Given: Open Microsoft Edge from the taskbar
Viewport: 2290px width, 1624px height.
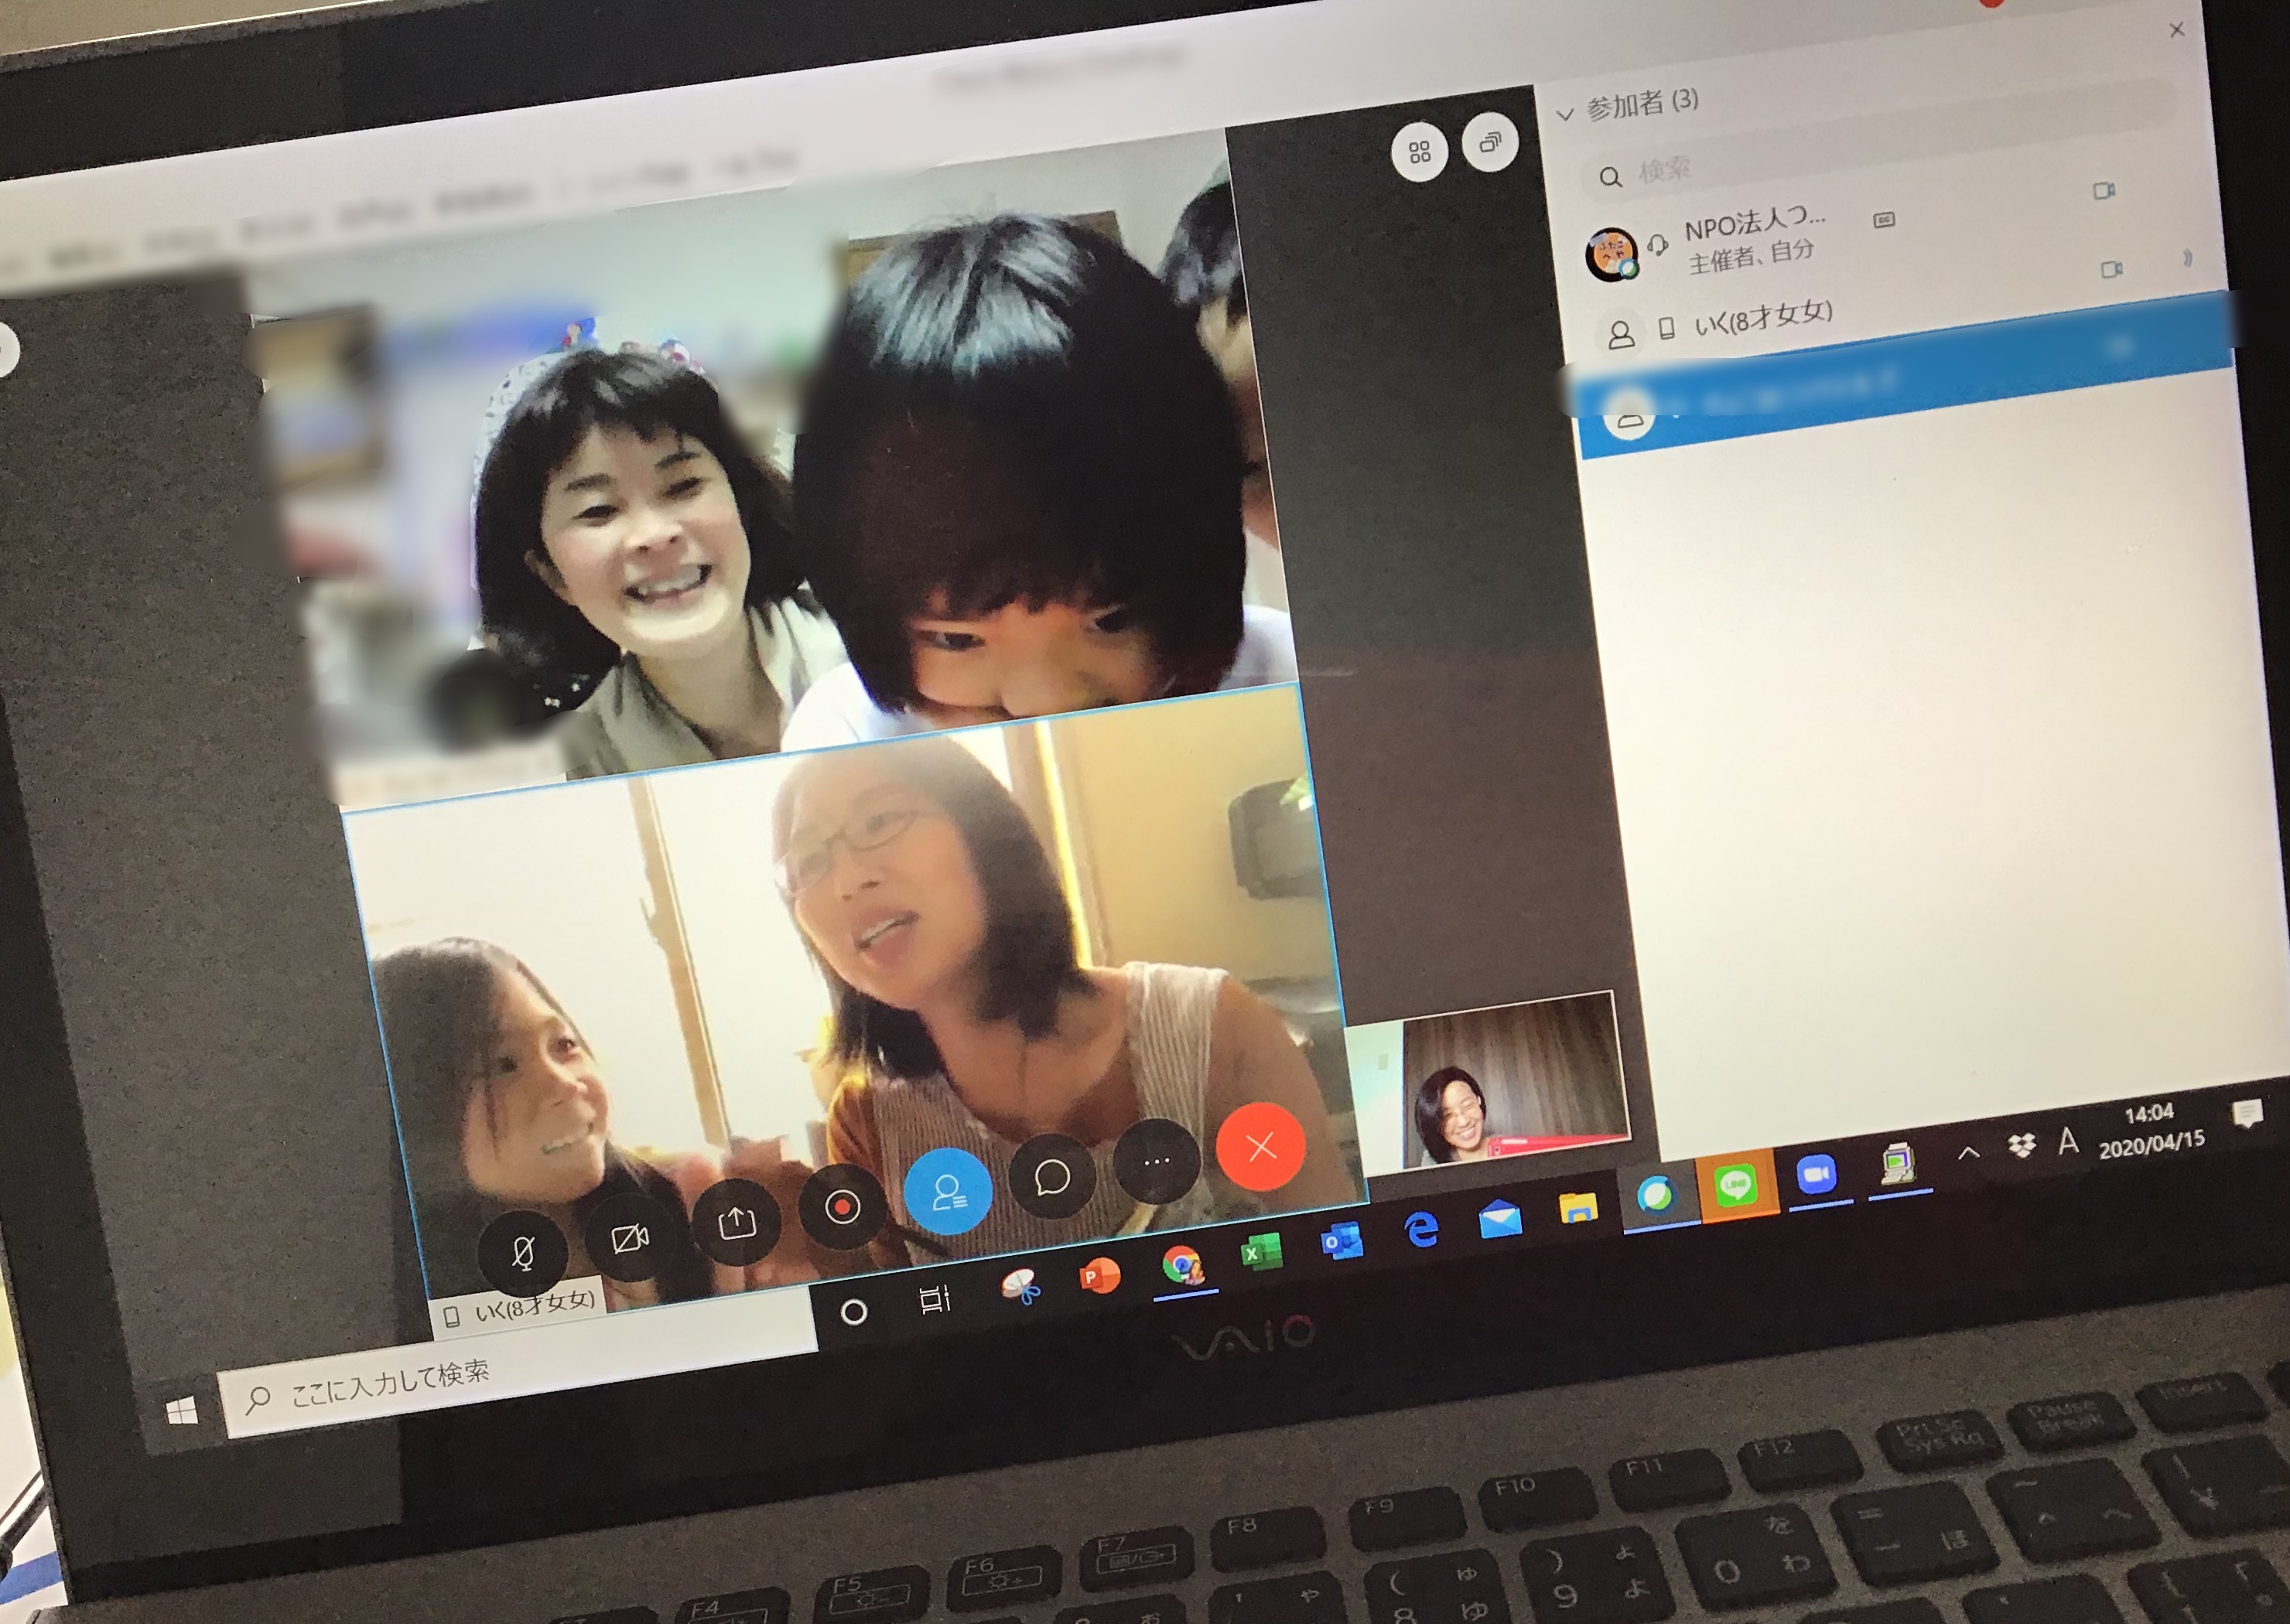Looking at the screenshot, I should 1422,1229.
